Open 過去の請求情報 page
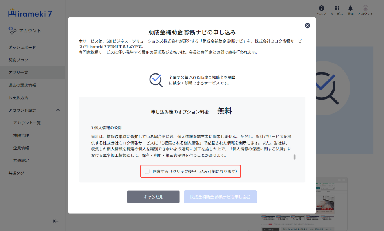 click(23, 84)
